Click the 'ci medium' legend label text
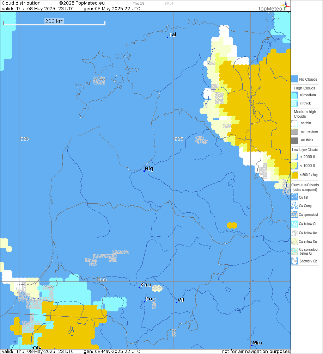323x354 pixels. [308, 95]
